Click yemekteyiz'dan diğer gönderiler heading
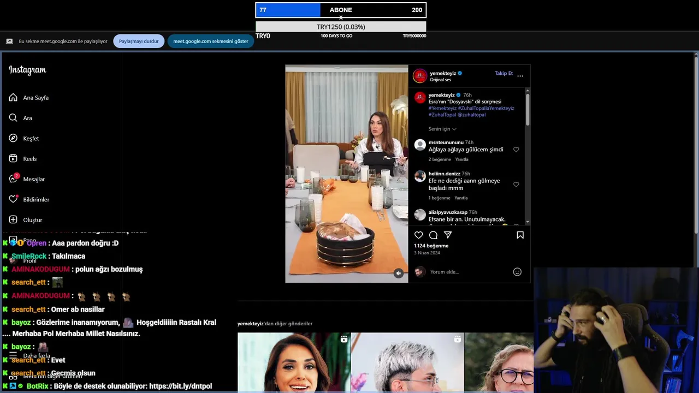 pos(275,324)
